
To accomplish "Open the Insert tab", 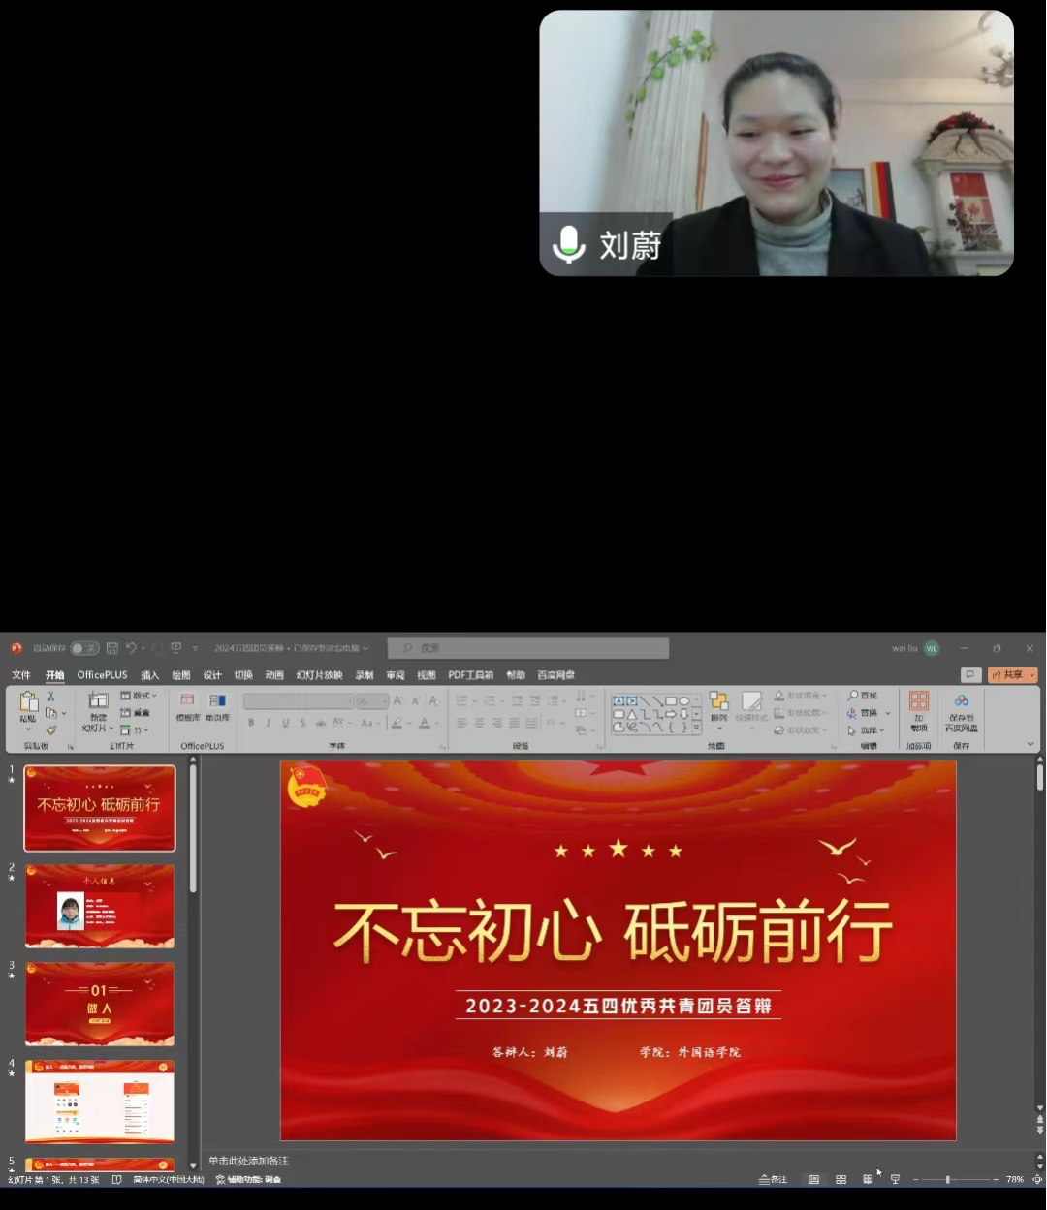I will pos(149,675).
